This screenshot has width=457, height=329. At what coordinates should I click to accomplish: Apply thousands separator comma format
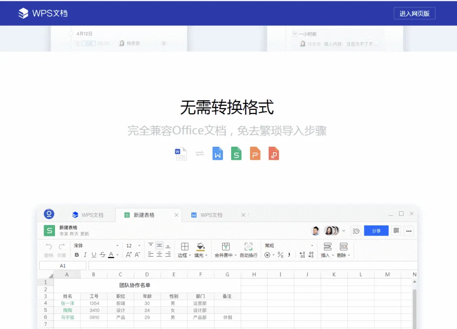click(289, 255)
